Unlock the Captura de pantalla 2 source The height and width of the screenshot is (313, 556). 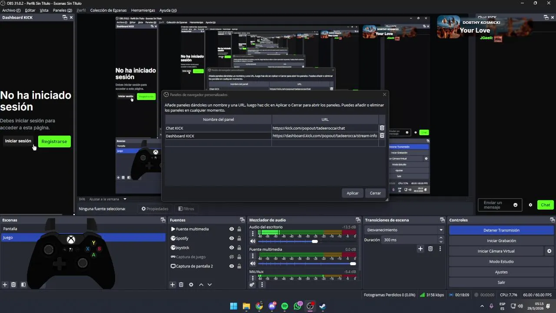(x=239, y=266)
